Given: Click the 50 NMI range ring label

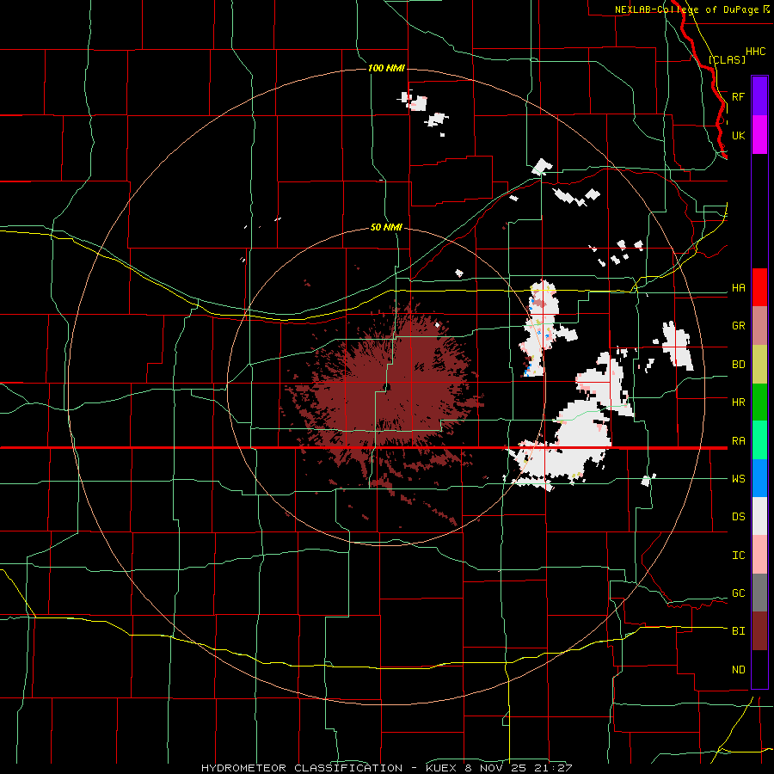Looking at the screenshot, I should pyautogui.click(x=386, y=227).
